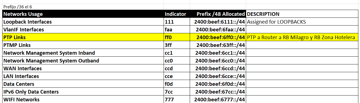Screen dimensions: 360x103
Task: Click the 'PTMP Links' cell
Action: coord(83,45)
